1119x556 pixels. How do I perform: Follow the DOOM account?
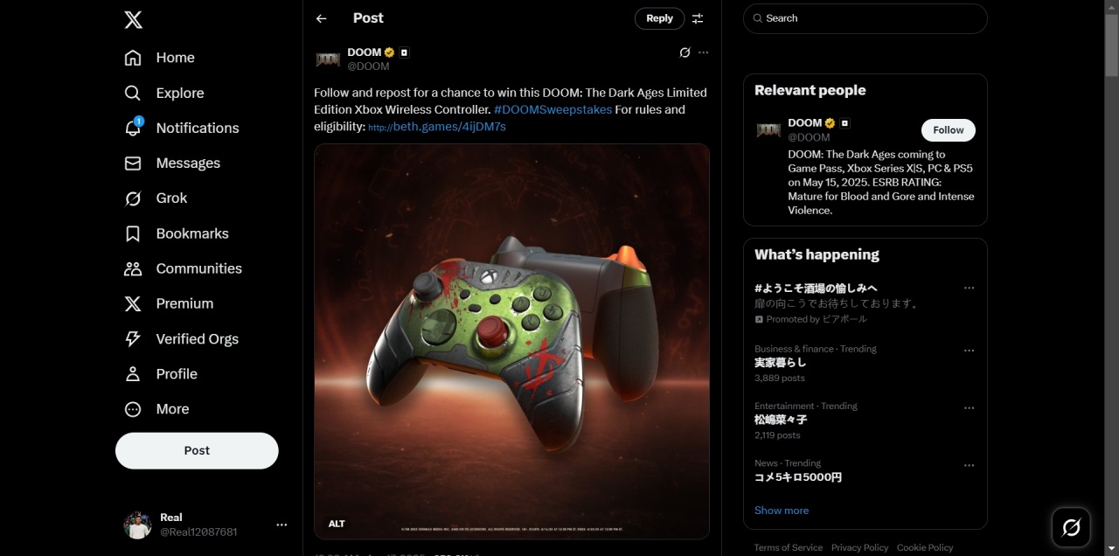click(949, 130)
